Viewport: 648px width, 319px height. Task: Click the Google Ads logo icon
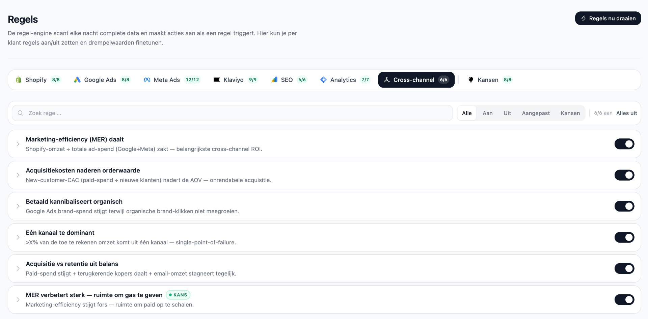pos(77,80)
